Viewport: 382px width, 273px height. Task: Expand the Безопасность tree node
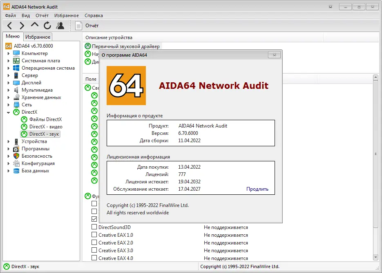coord(9,156)
